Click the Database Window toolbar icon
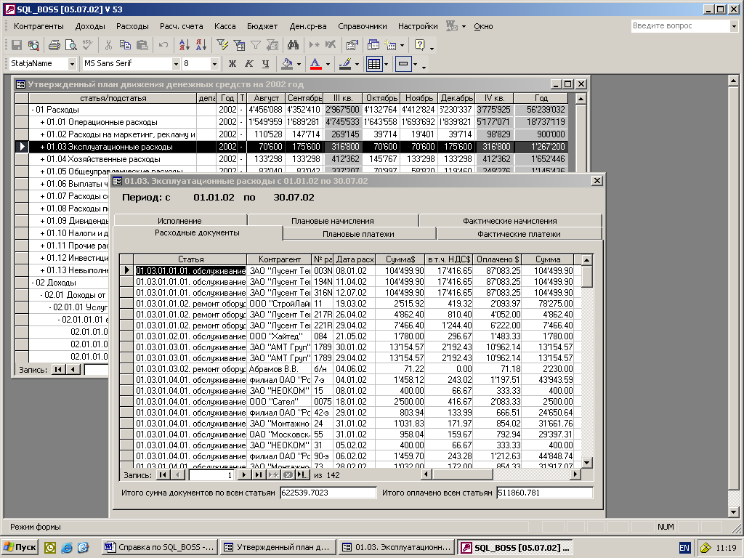This screenshot has height=558, width=744. coord(373,45)
